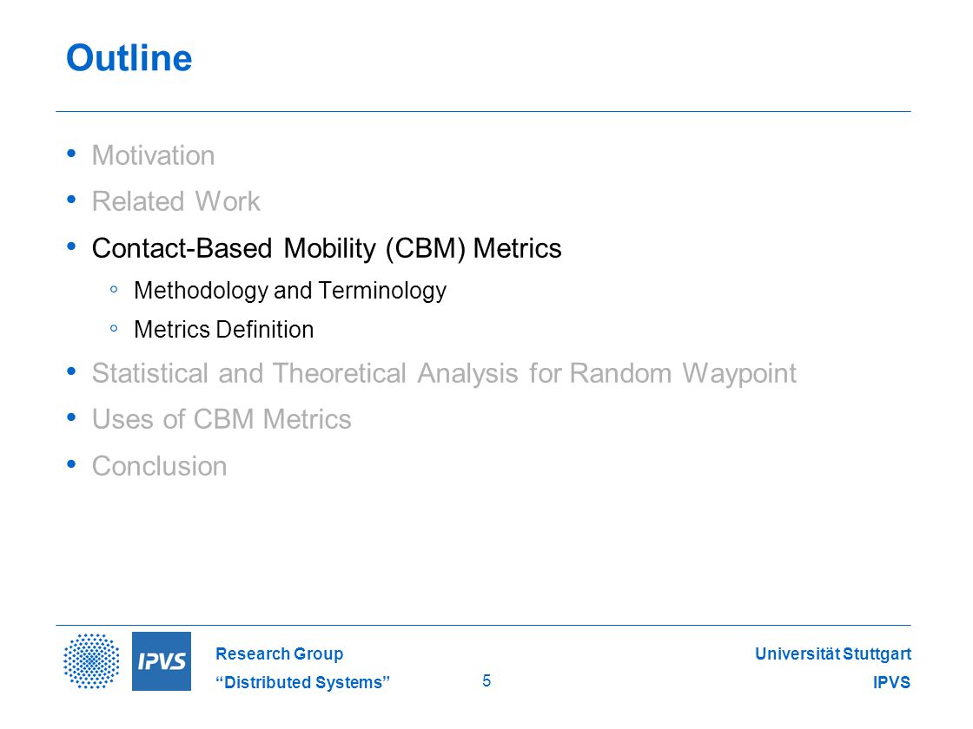
Task: Click the hollow bullet before Metrics Definition
Action: [114, 329]
